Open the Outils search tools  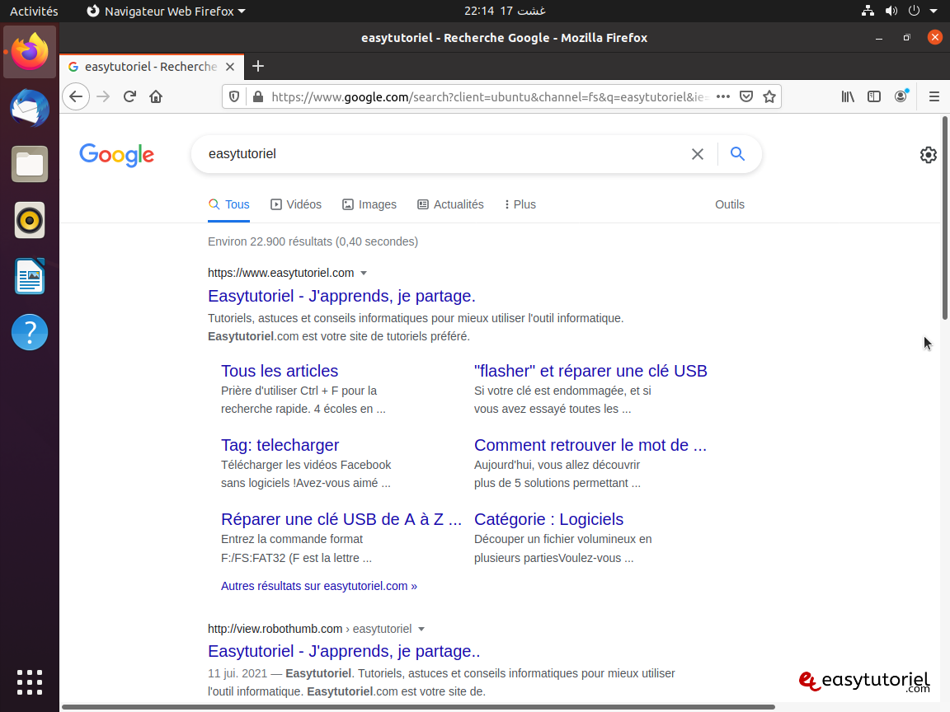coord(730,204)
